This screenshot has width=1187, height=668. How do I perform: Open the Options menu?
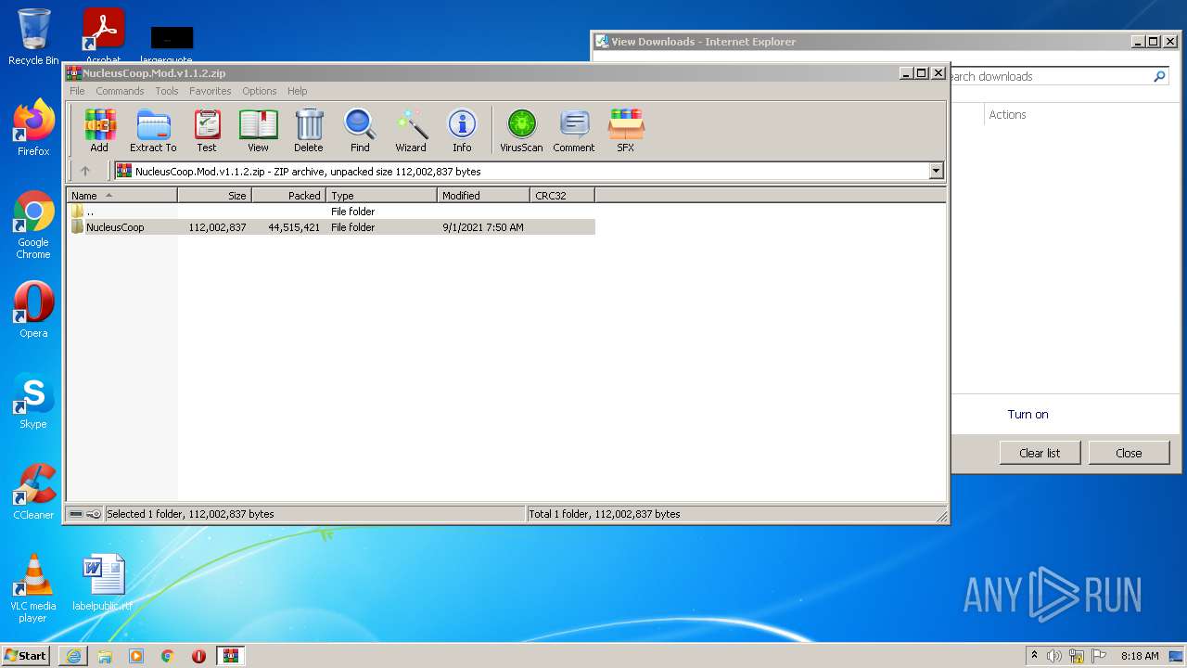(x=260, y=91)
